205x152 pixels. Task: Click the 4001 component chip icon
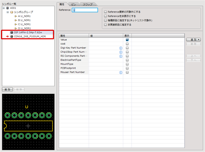(x=8, y=8)
